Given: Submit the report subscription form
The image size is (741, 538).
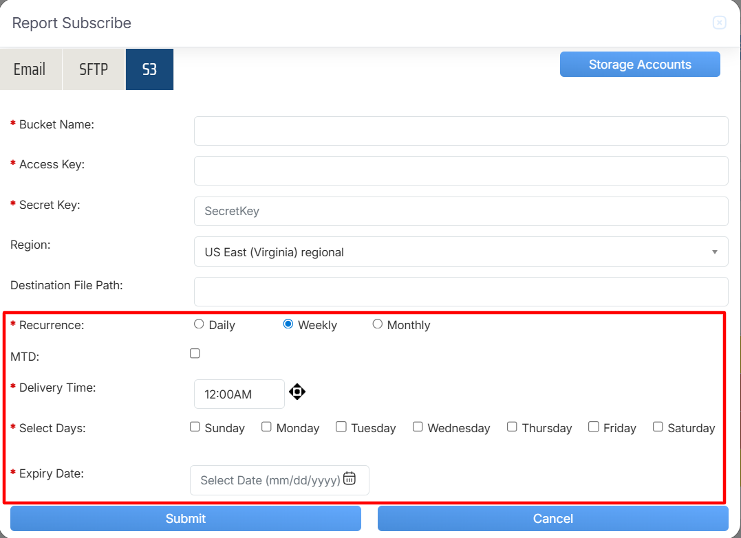Looking at the screenshot, I should click(186, 519).
